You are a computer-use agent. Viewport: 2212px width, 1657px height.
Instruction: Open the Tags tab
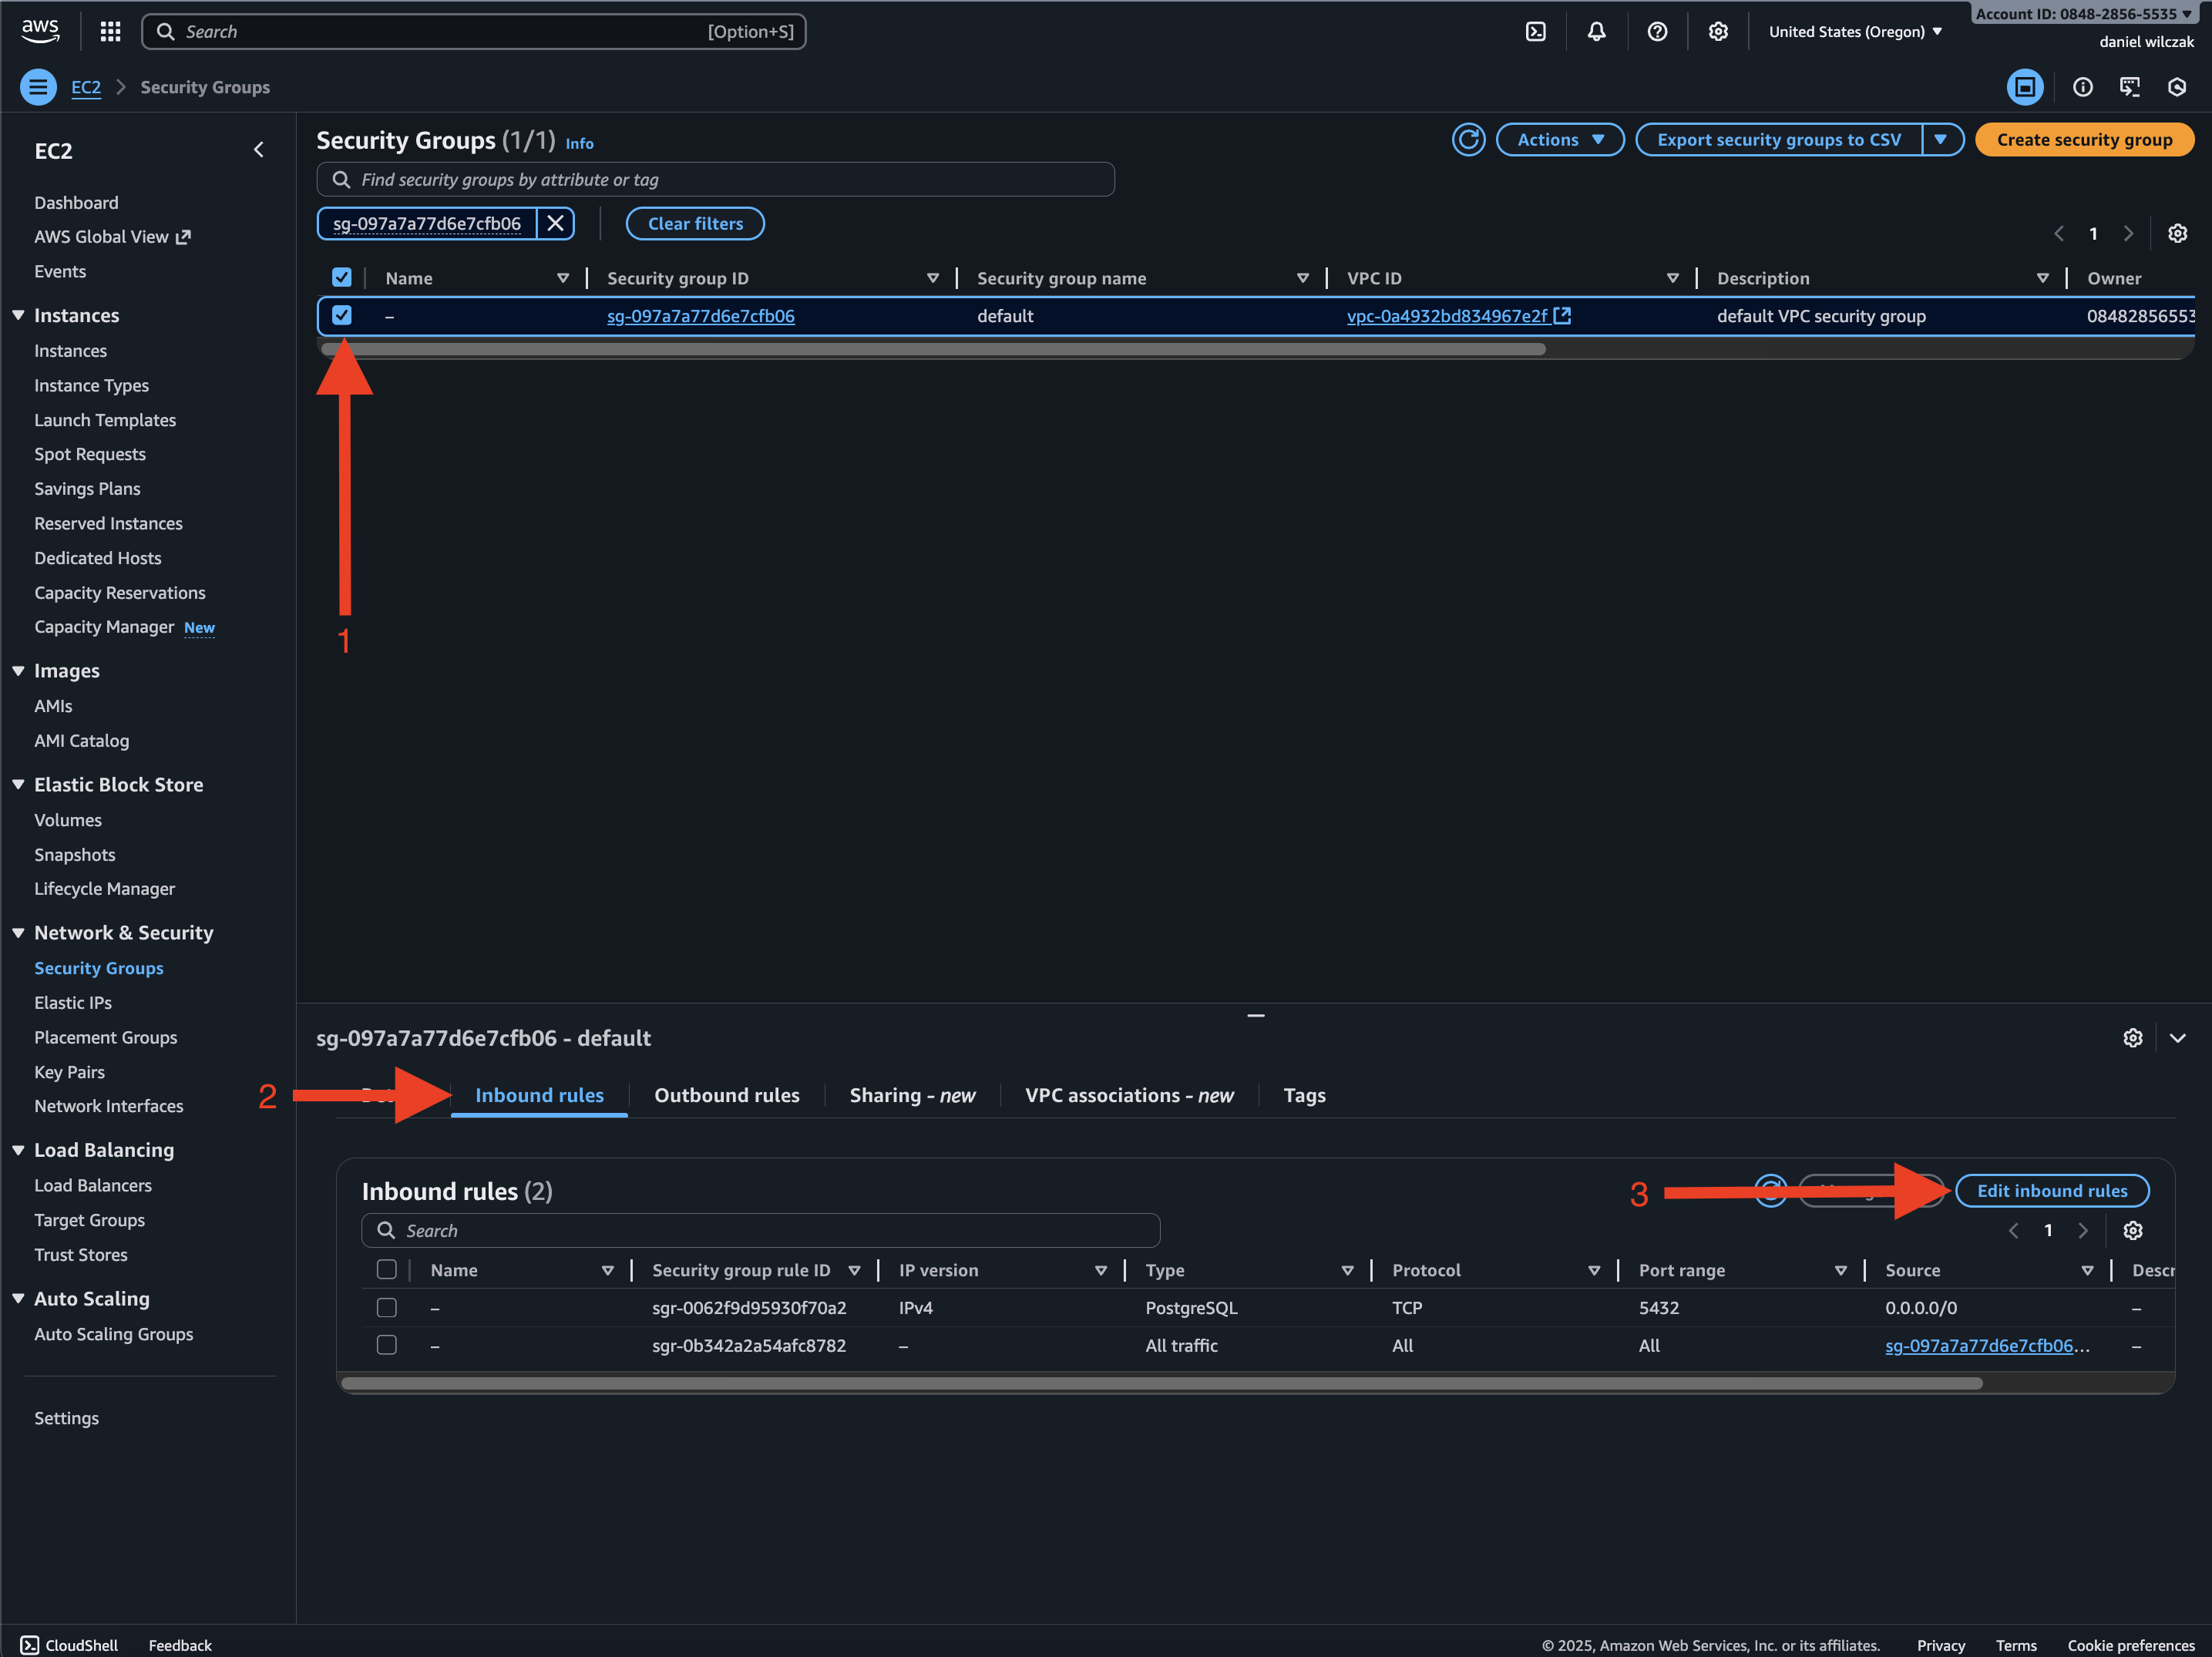tap(1304, 1096)
